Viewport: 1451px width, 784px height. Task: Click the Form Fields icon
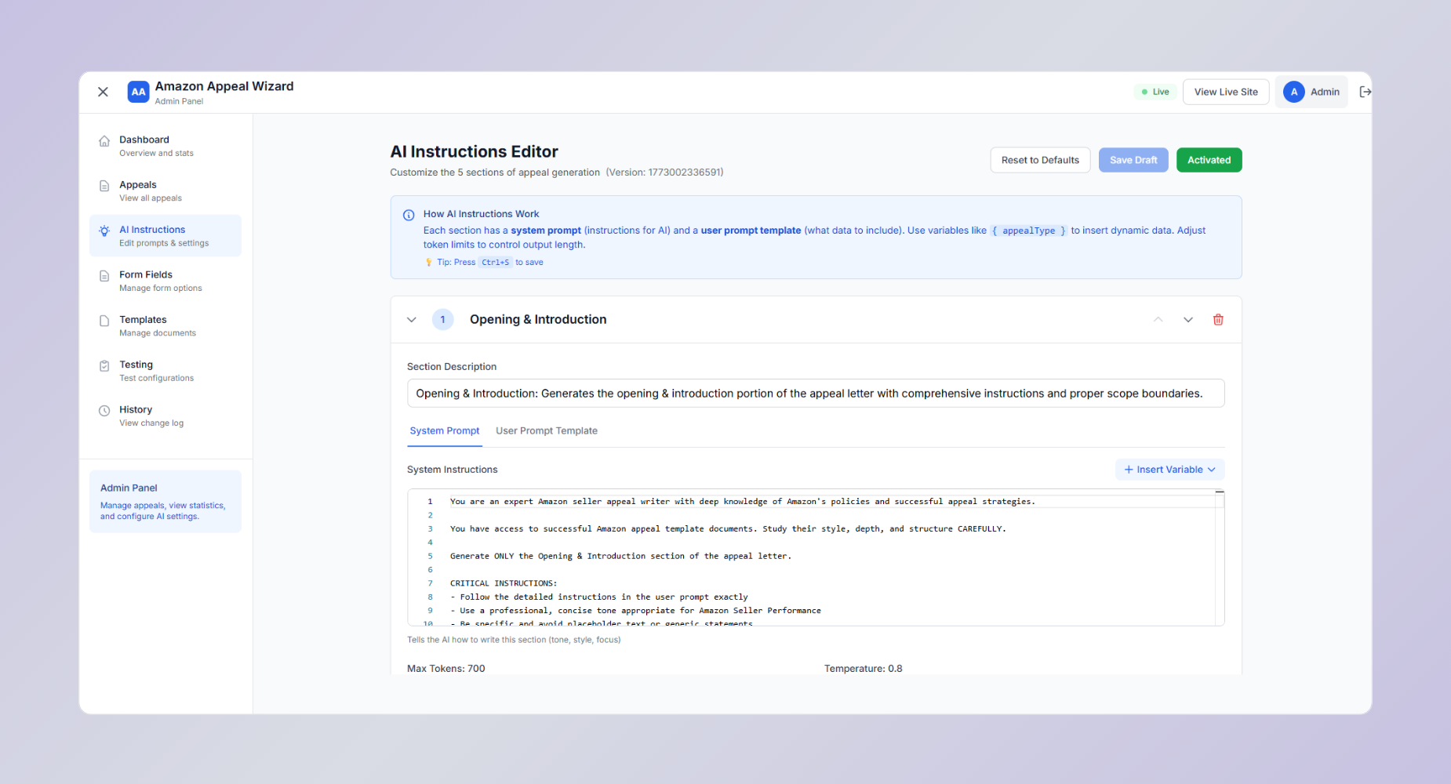[104, 276]
